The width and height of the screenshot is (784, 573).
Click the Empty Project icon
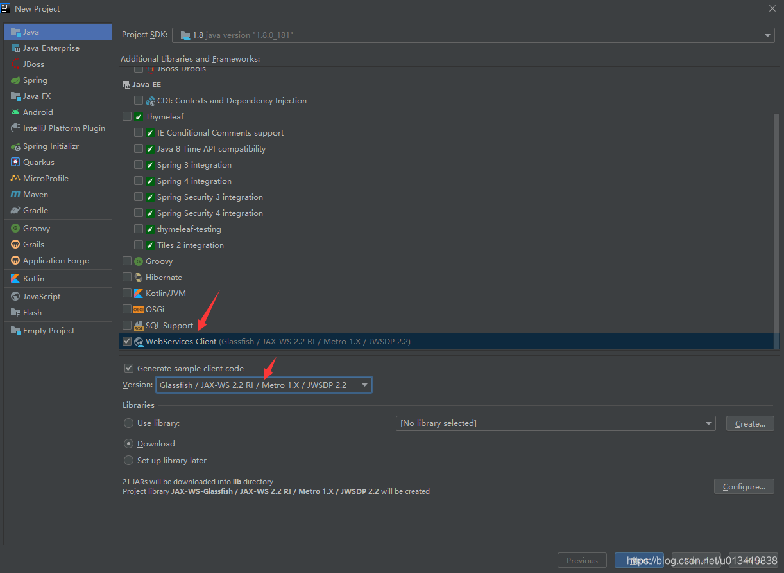tap(15, 330)
